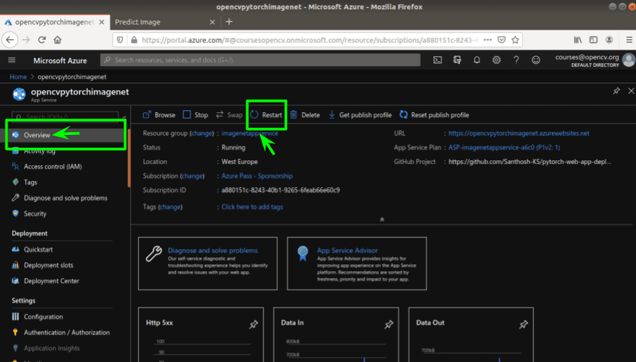Close the opencvpytorchimagenet blade

630,91
